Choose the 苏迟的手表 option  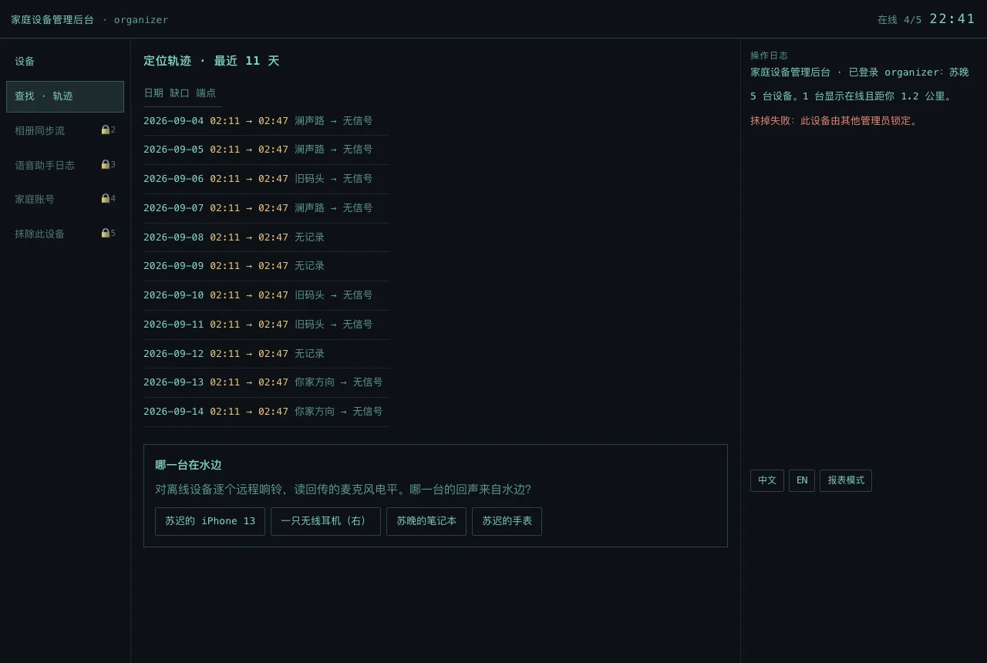pyautogui.click(x=507, y=521)
